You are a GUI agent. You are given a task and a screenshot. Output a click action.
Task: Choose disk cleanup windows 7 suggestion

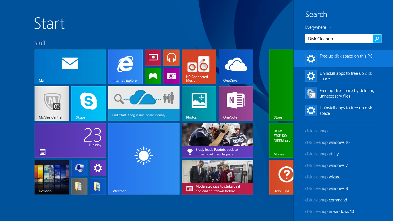pos(327,165)
